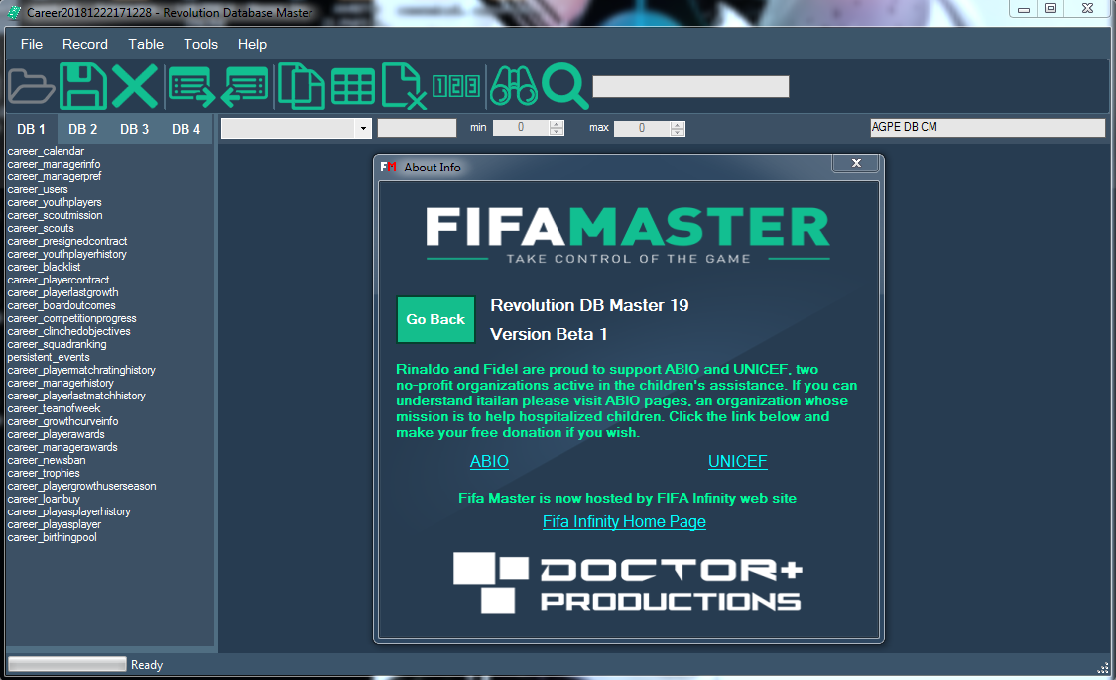This screenshot has width=1116, height=680.
Task: Select career_birthingpool table
Action: pos(52,537)
